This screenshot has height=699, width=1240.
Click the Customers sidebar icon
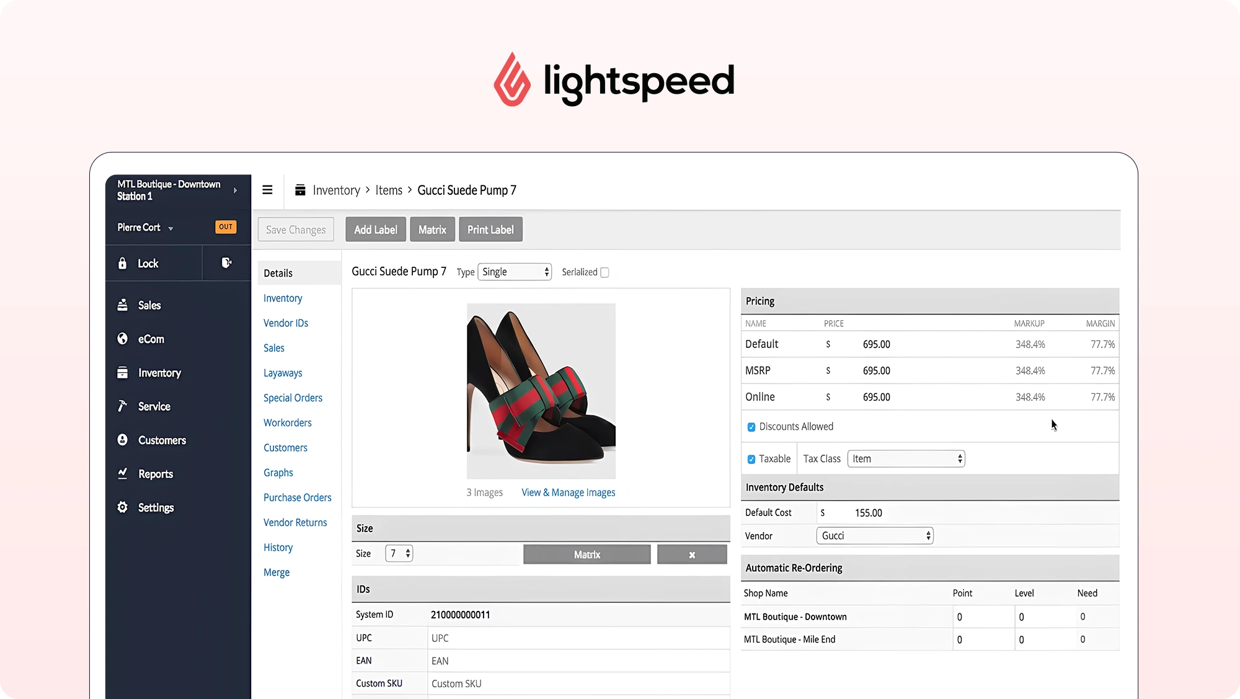123,439
